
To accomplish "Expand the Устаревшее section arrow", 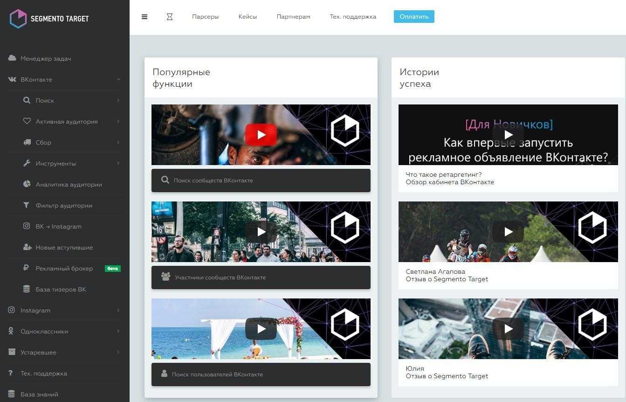I will (x=118, y=352).
